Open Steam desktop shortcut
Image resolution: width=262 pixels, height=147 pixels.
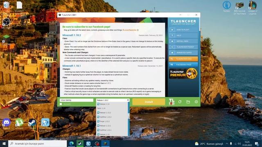[x=32, y=124]
